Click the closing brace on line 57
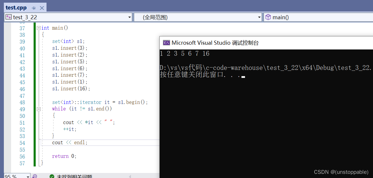This screenshot has width=373, height=178. click(x=42, y=163)
